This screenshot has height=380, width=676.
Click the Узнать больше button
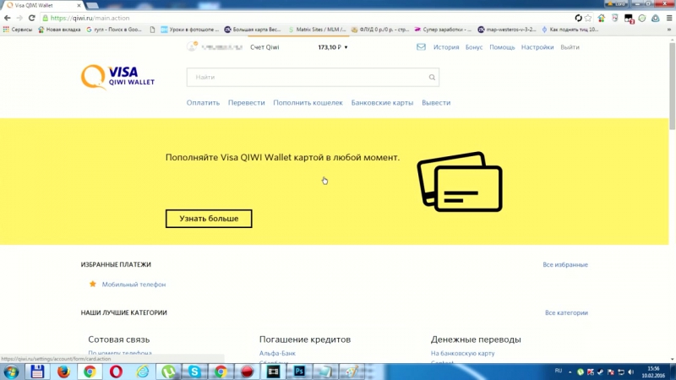pos(209,219)
